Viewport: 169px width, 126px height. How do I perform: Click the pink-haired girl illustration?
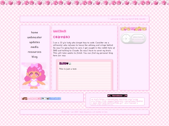[x=34, y=76]
